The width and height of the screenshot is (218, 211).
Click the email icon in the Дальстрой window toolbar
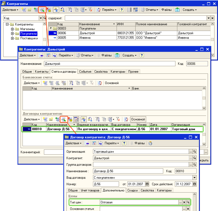[x=117, y=55]
